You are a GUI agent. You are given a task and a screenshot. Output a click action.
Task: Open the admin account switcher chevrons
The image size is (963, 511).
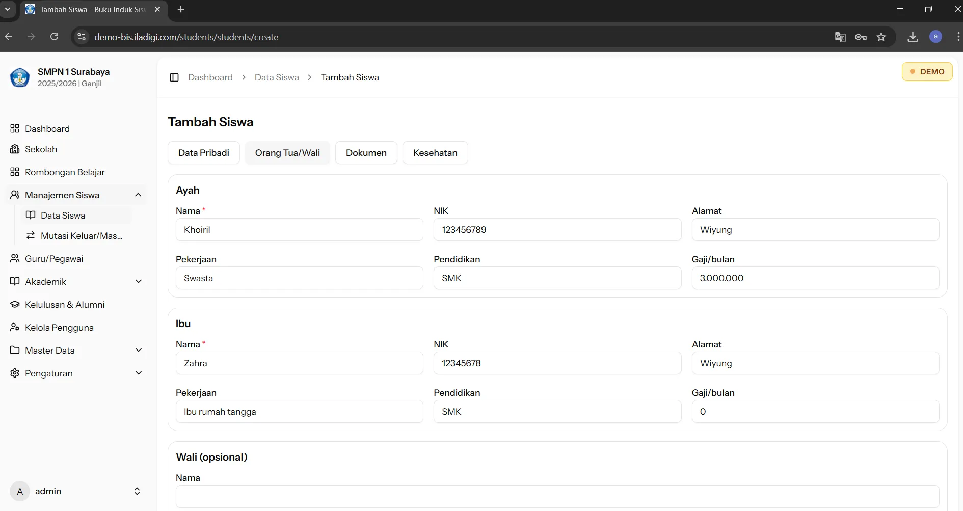(x=137, y=491)
